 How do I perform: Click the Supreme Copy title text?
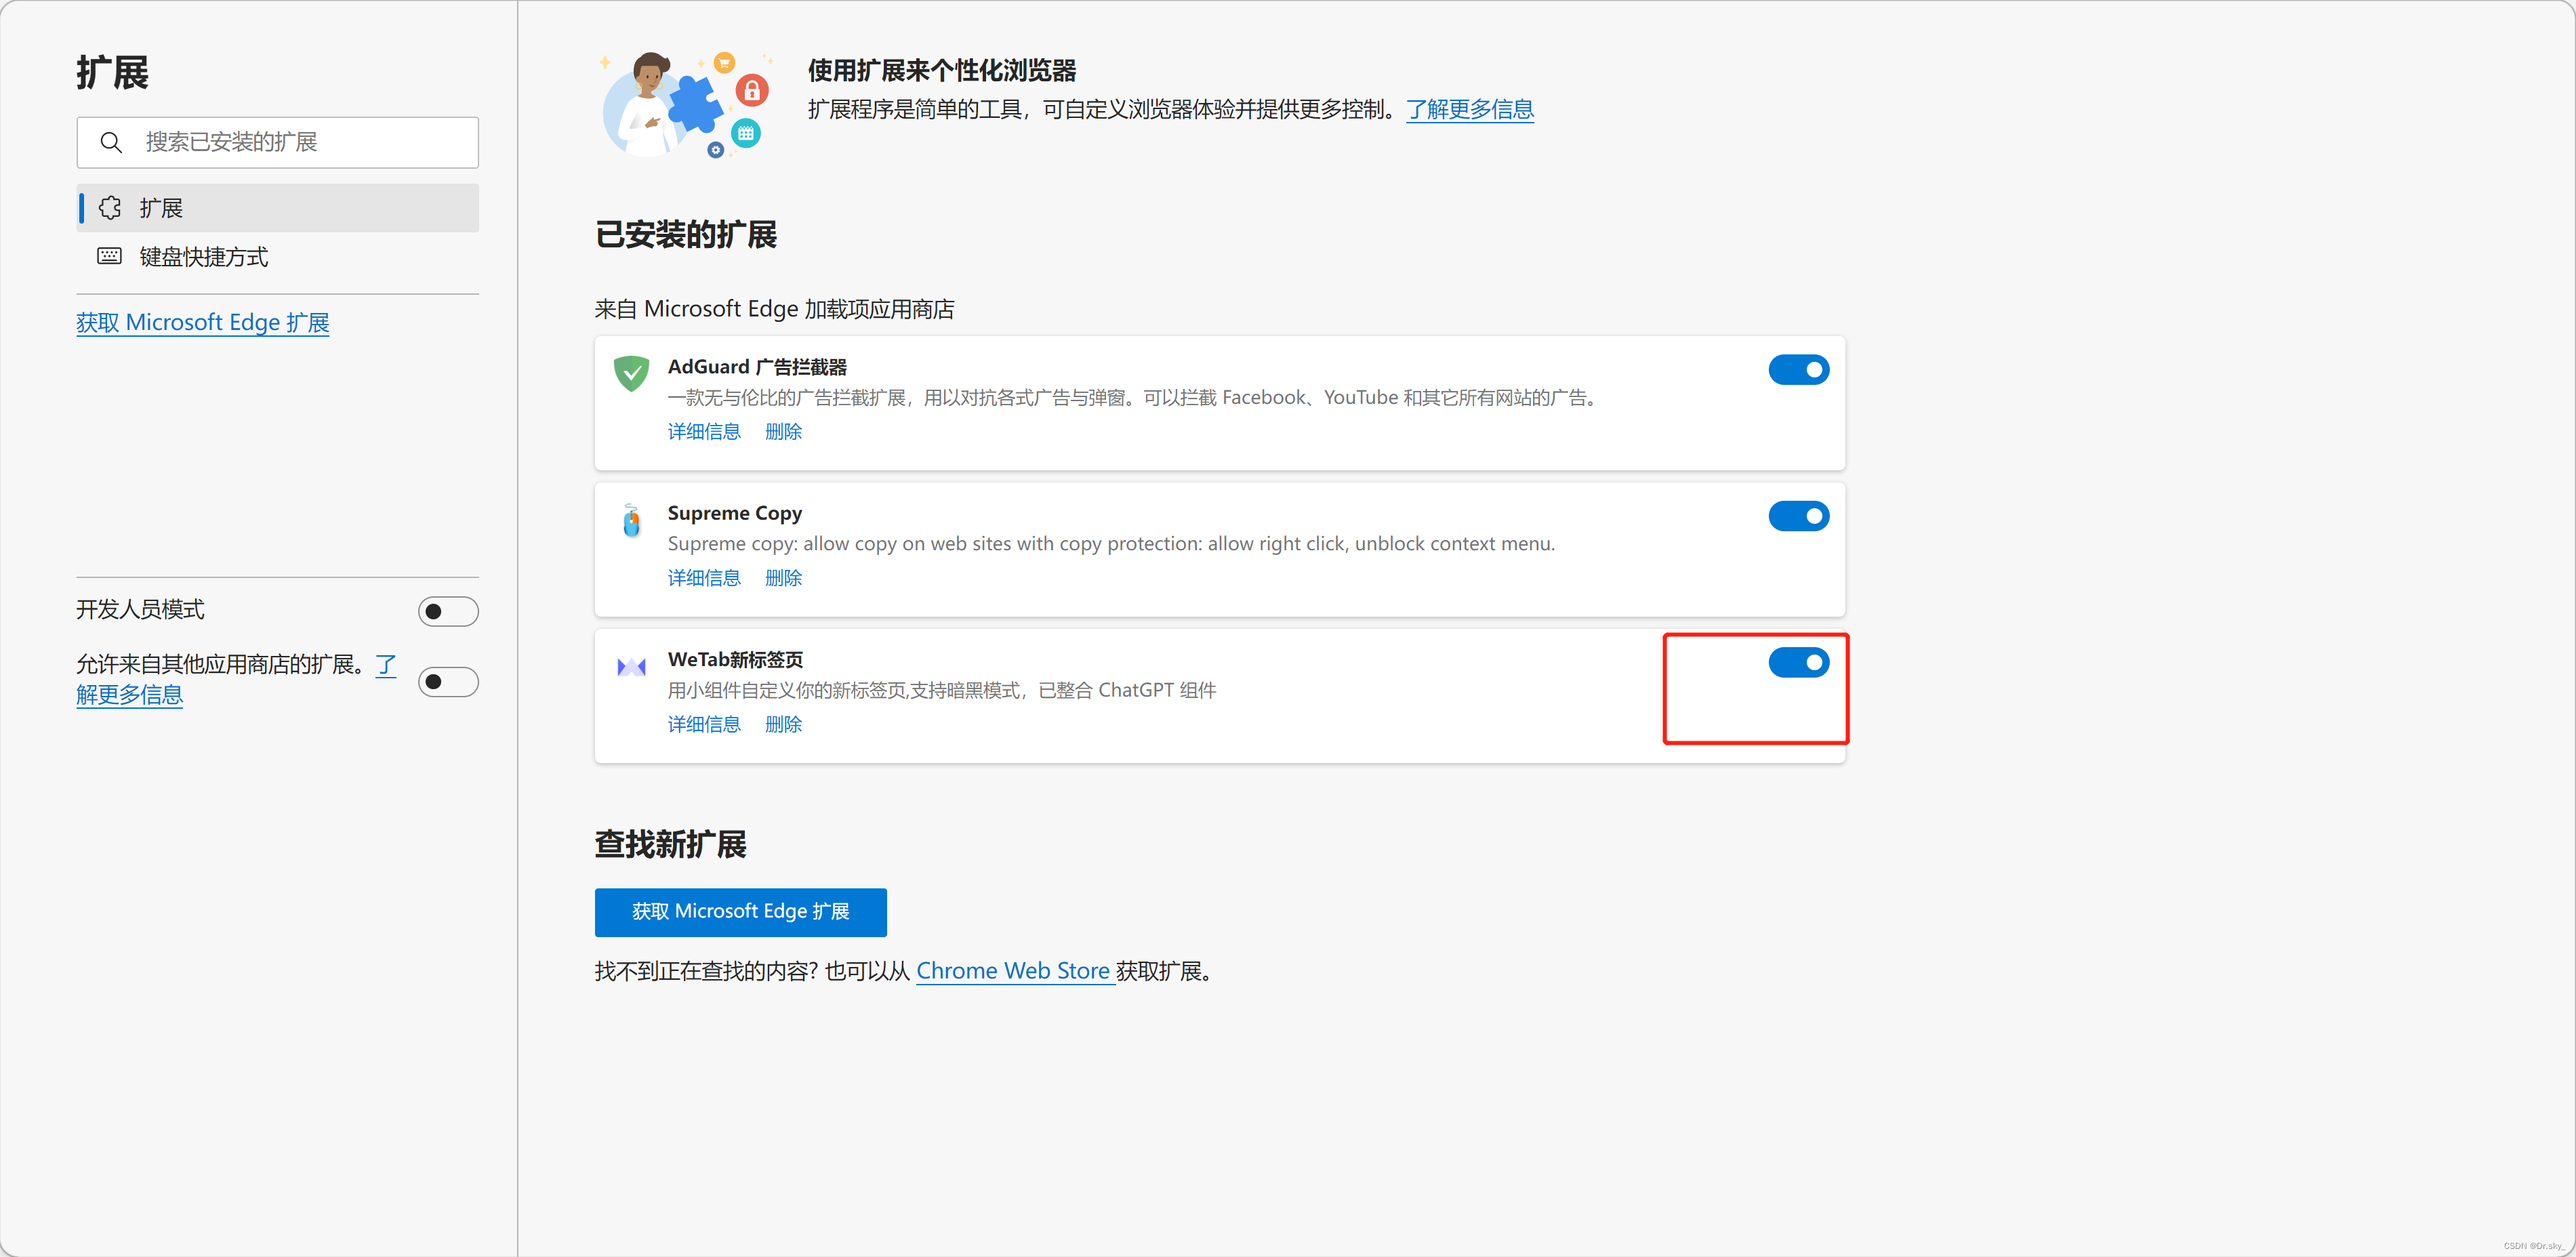[x=735, y=513]
